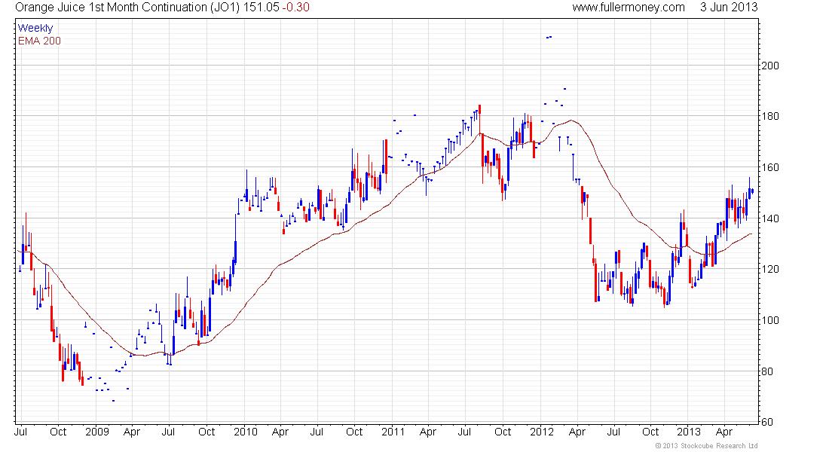Click the 'Apr' label just after 2013
This screenshot has height=452, width=829.
(723, 432)
